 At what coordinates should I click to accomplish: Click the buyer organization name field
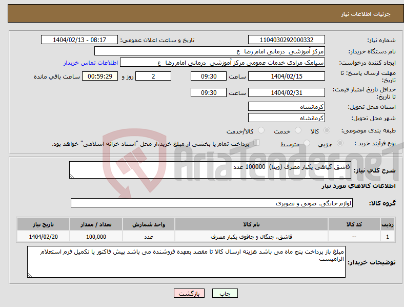(210, 51)
